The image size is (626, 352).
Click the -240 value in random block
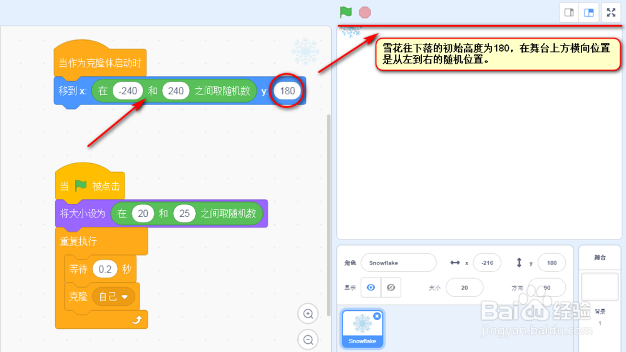click(128, 91)
